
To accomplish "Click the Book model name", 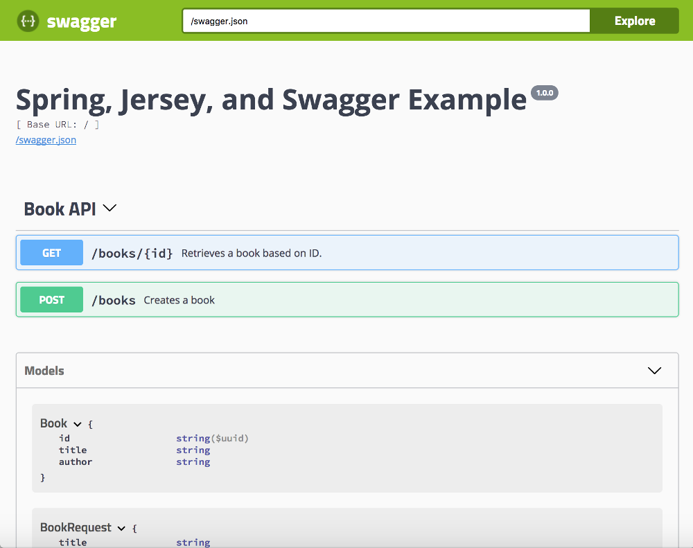I will [53, 423].
